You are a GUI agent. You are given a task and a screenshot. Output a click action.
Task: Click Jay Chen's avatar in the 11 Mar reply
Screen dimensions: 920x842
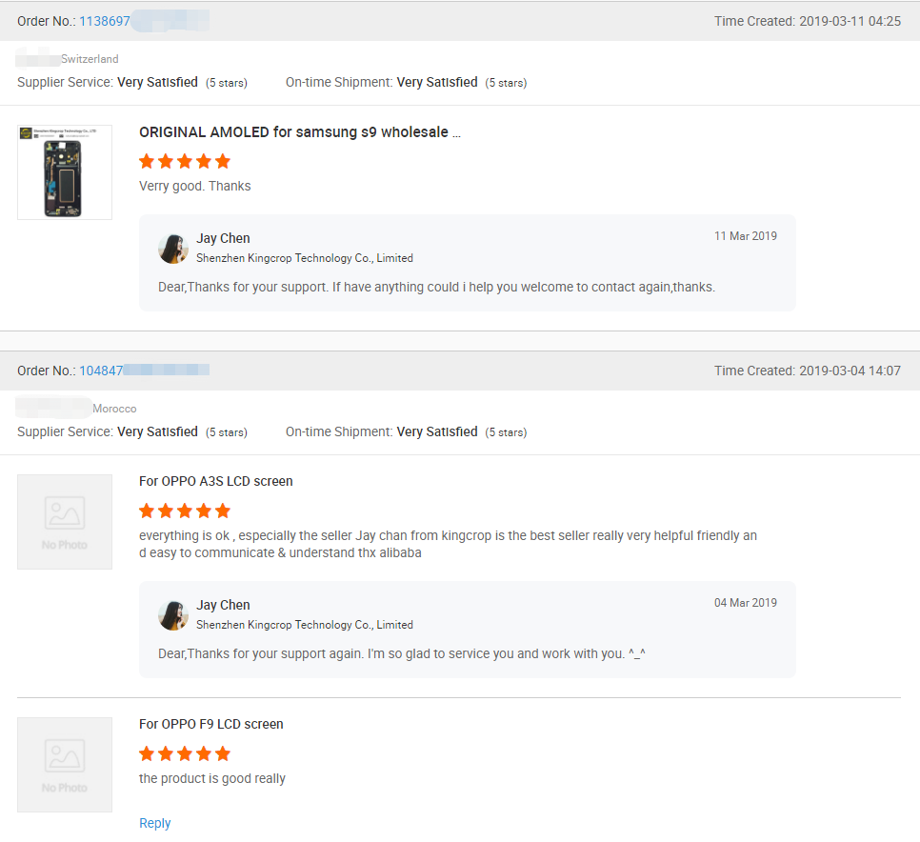[x=173, y=249]
